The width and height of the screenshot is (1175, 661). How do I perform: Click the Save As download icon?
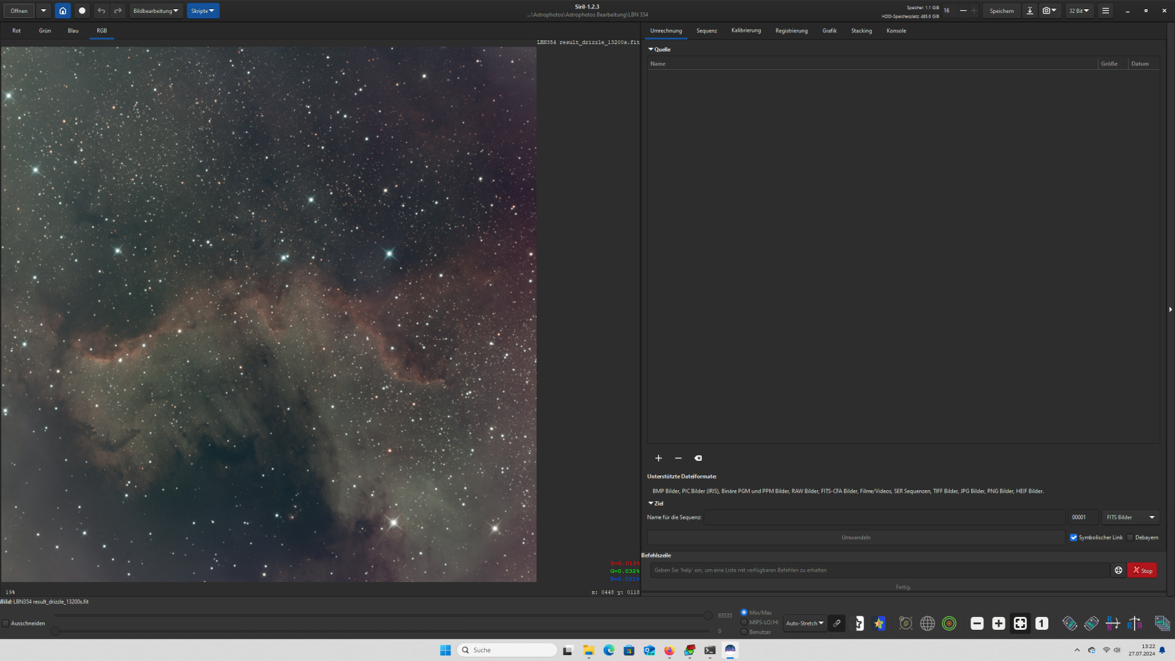[1030, 10]
